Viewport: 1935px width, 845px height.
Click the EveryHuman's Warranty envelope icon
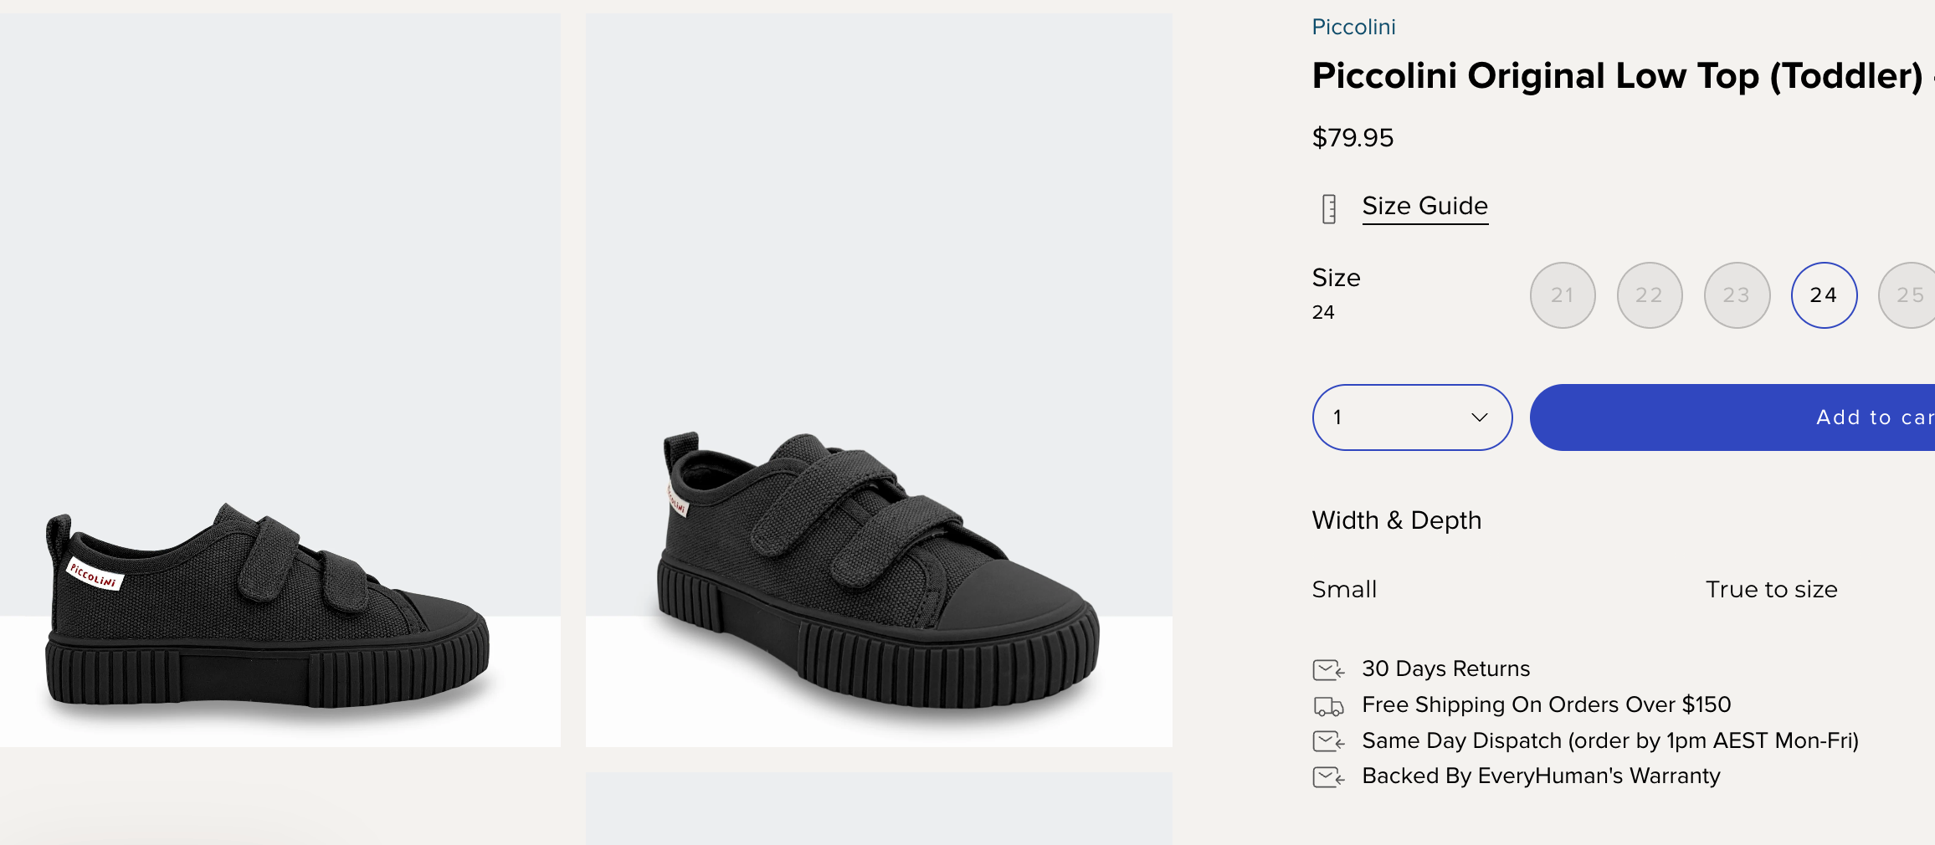pyautogui.click(x=1328, y=777)
